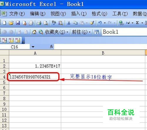Image resolution: width=147 pixels, height=130 pixels.
Task: Open a file with the Open folder icon
Action: [x=11, y=23]
